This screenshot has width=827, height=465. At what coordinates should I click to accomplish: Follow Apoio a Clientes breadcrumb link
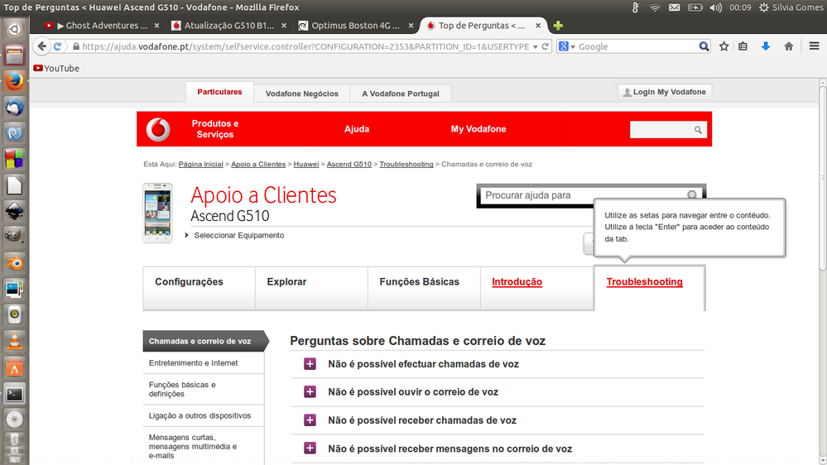point(258,165)
